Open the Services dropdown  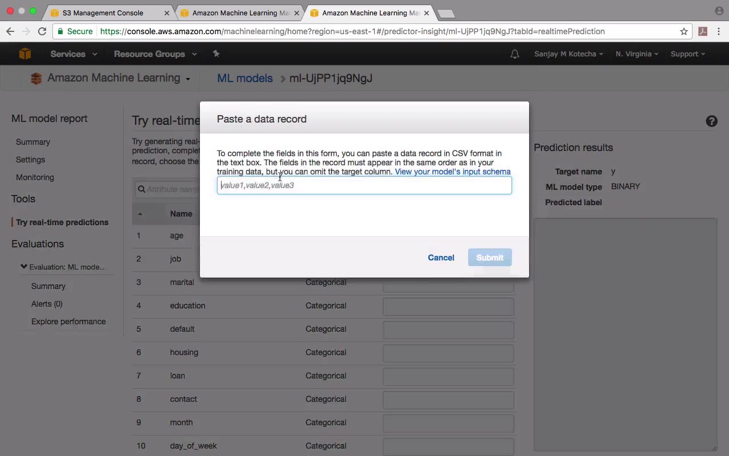click(73, 54)
